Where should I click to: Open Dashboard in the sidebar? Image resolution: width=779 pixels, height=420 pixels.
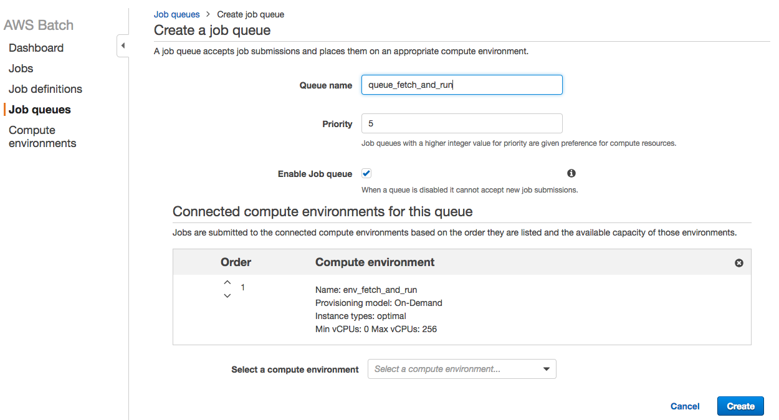pos(36,48)
